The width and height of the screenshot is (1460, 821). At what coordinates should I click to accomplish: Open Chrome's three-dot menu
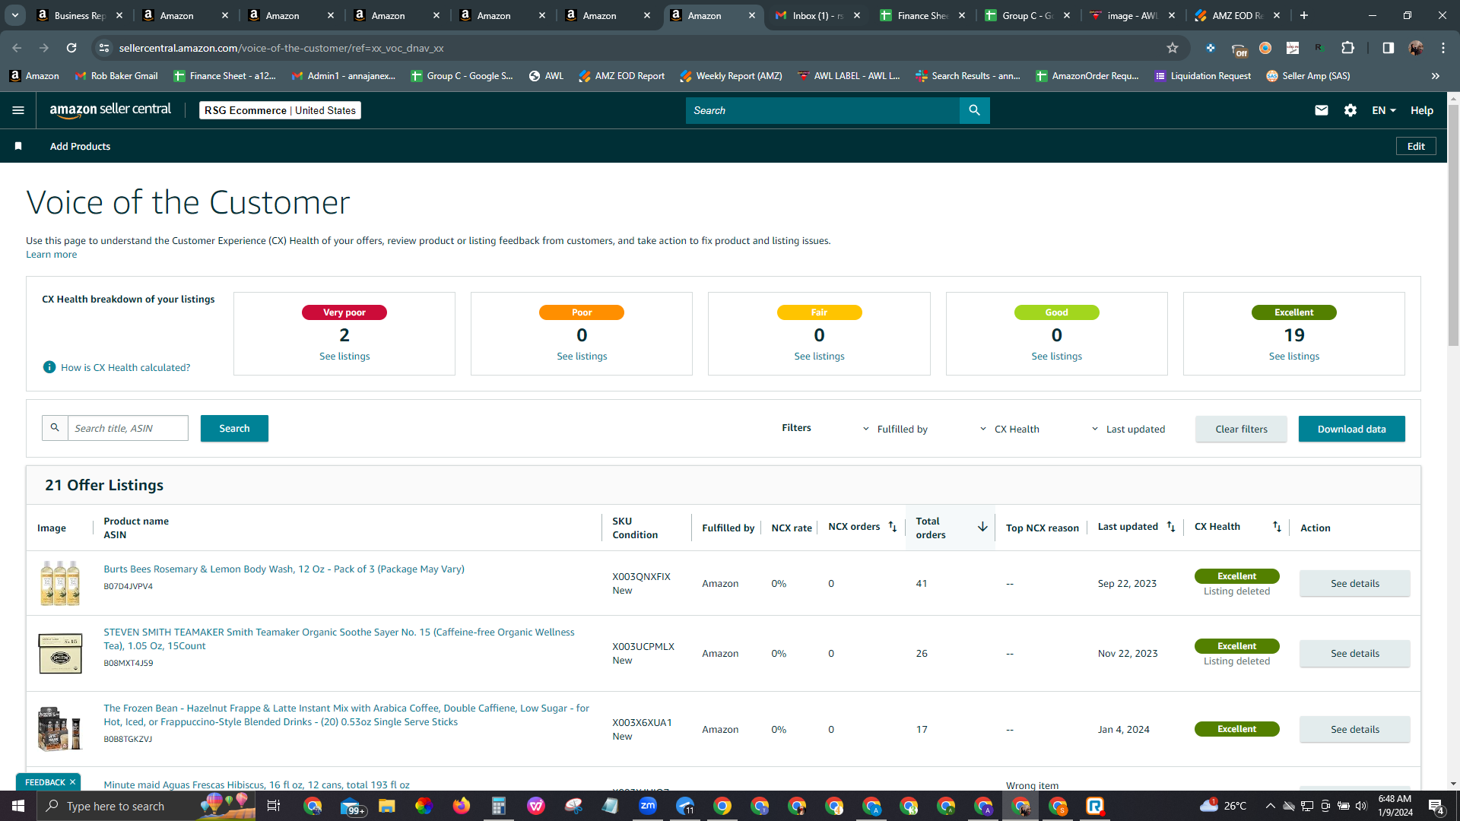1443,48
